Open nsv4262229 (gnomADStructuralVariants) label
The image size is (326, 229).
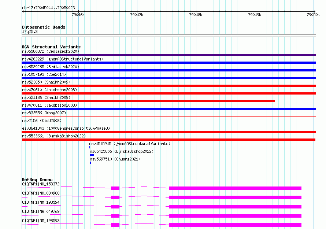click(63, 59)
